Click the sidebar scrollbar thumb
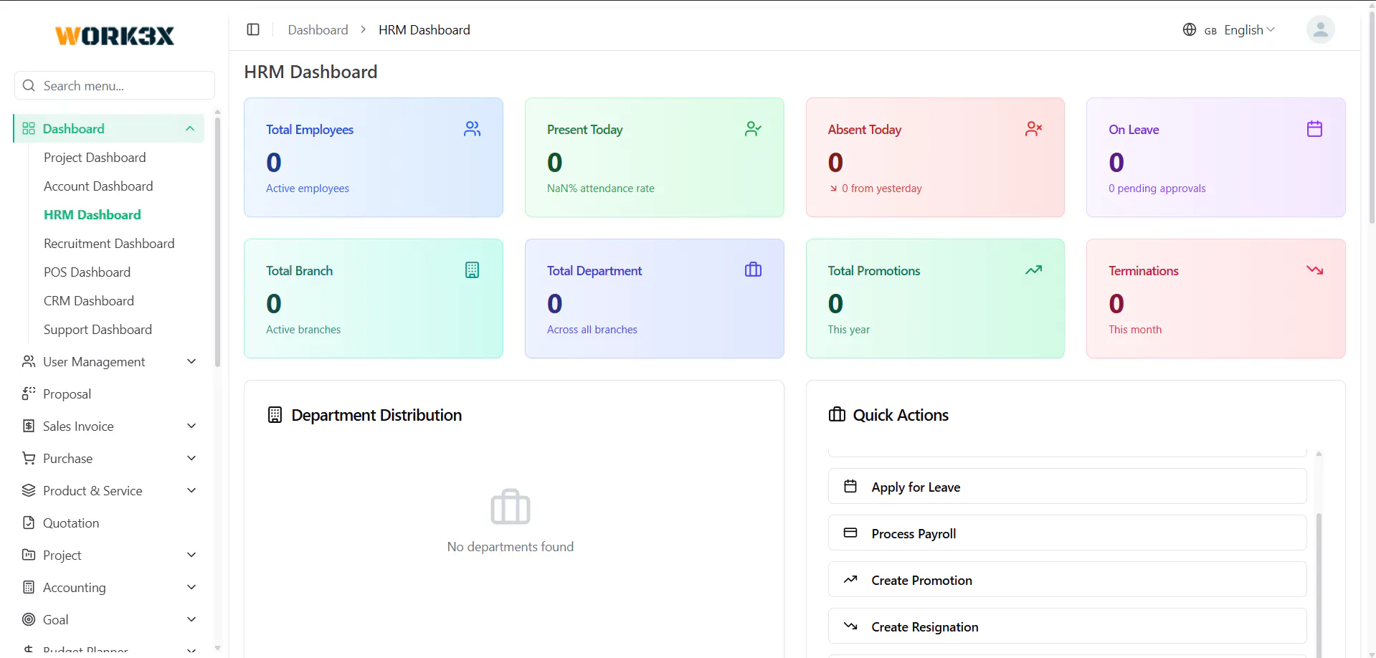The width and height of the screenshot is (1376, 658). (217, 242)
